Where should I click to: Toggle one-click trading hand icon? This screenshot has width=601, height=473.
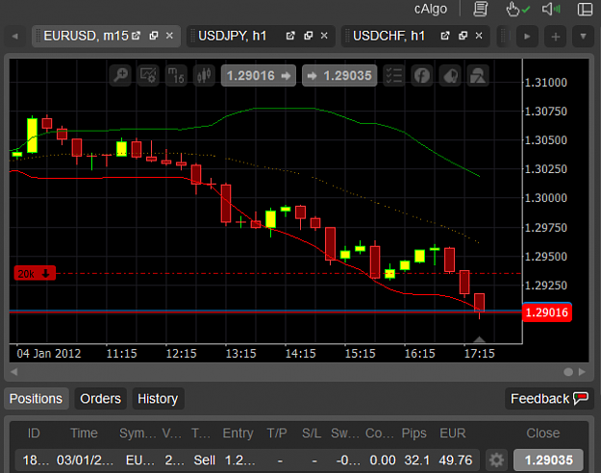click(516, 9)
